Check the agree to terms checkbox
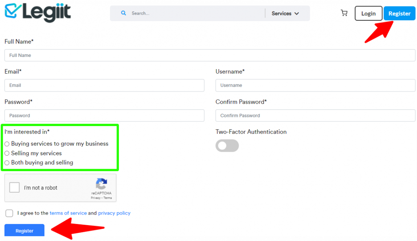The height and width of the screenshot is (241, 417). (x=9, y=213)
